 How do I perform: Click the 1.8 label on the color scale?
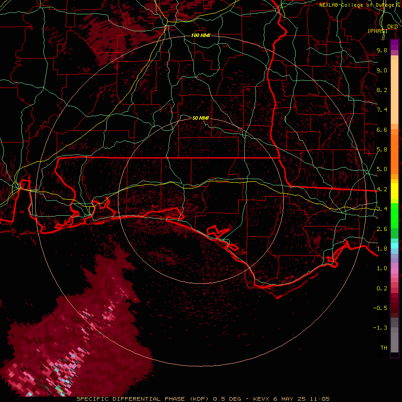[382, 249]
